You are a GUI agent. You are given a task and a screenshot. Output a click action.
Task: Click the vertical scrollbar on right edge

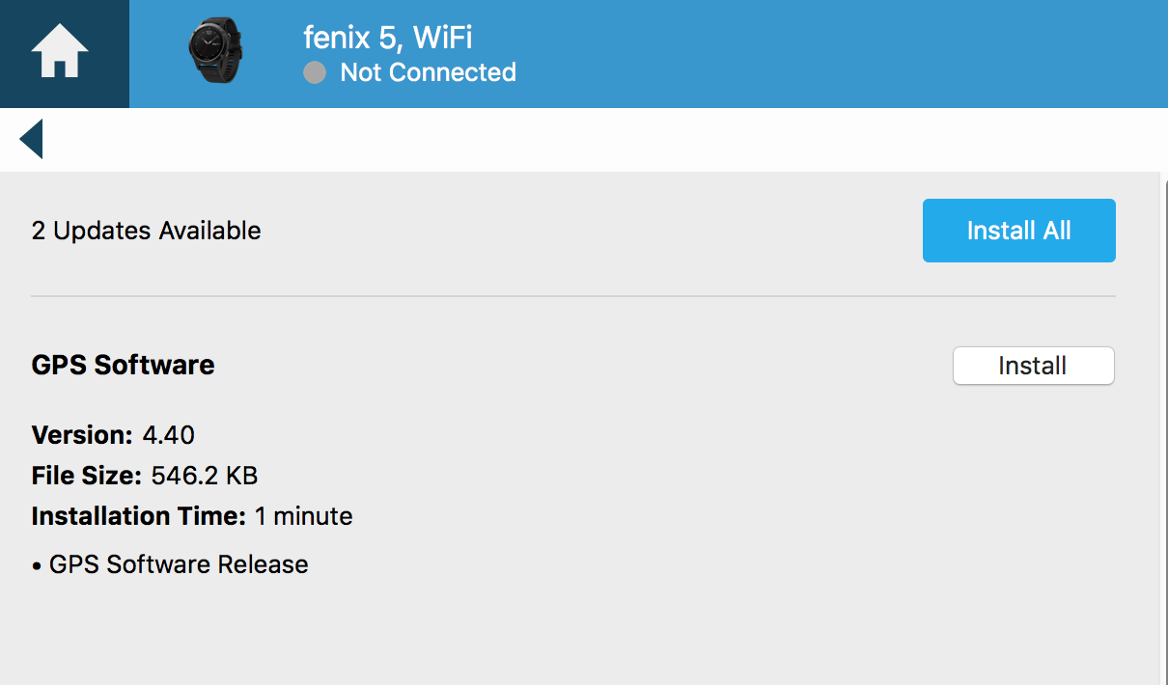click(1162, 428)
